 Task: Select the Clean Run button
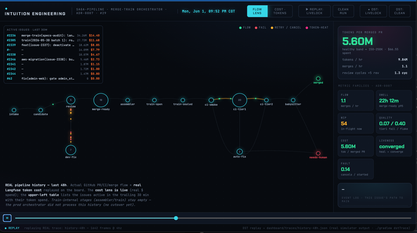343,11
